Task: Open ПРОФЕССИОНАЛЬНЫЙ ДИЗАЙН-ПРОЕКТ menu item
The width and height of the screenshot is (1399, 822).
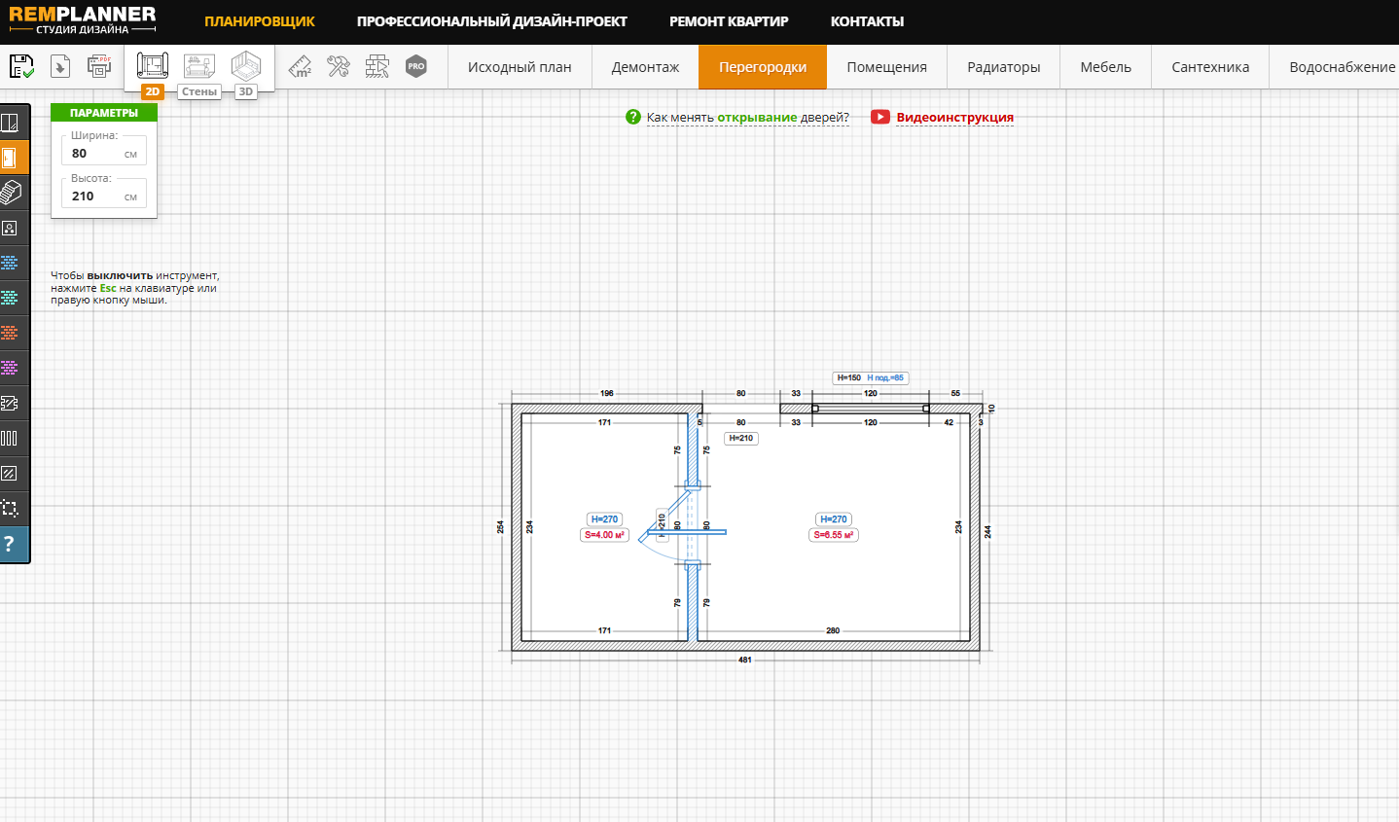Action: pos(492,21)
